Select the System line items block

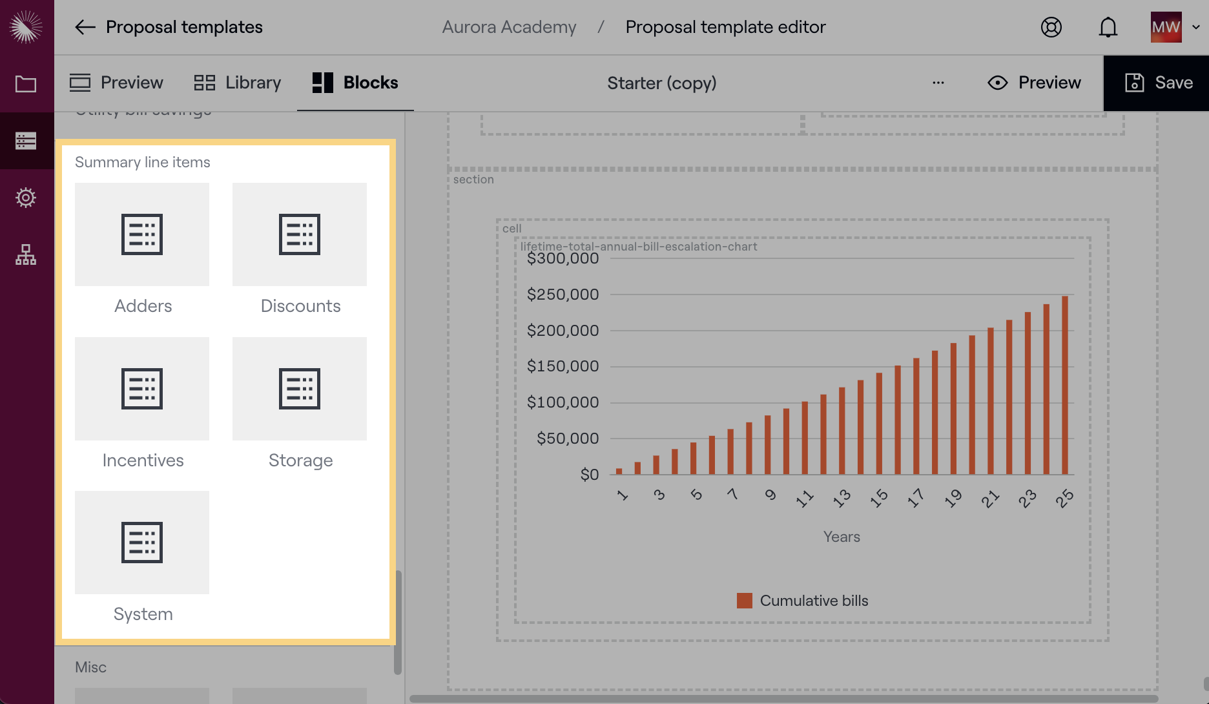tap(142, 543)
